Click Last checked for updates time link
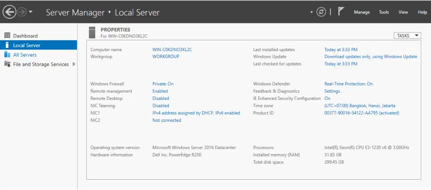The image size is (431, 190). 341,64
